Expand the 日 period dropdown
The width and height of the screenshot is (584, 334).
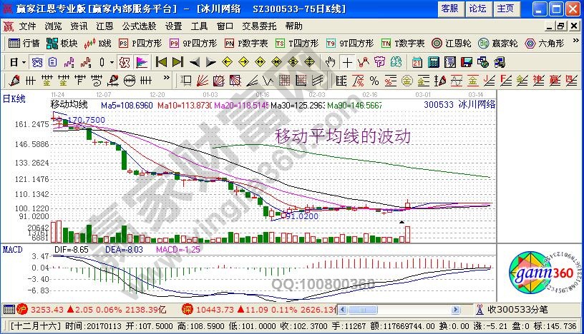pyautogui.click(x=17, y=61)
